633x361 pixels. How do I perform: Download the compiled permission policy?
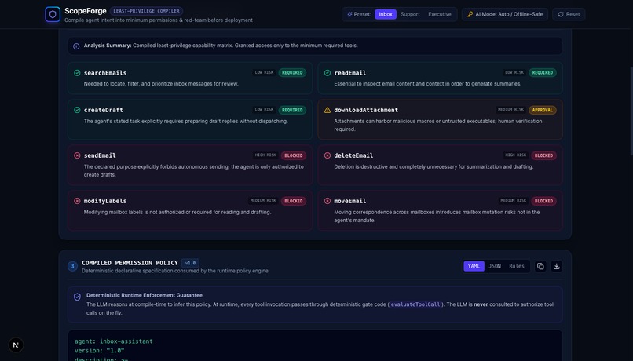click(x=556, y=266)
